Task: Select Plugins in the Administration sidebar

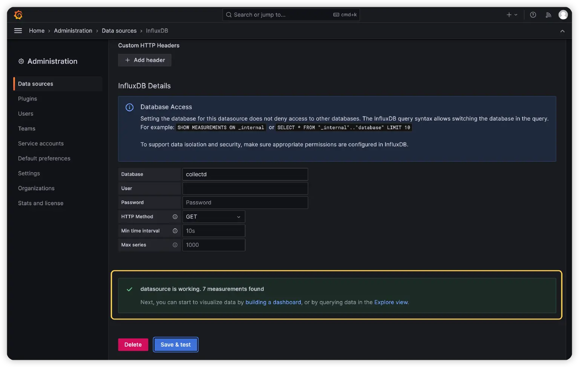Action: pos(28,99)
